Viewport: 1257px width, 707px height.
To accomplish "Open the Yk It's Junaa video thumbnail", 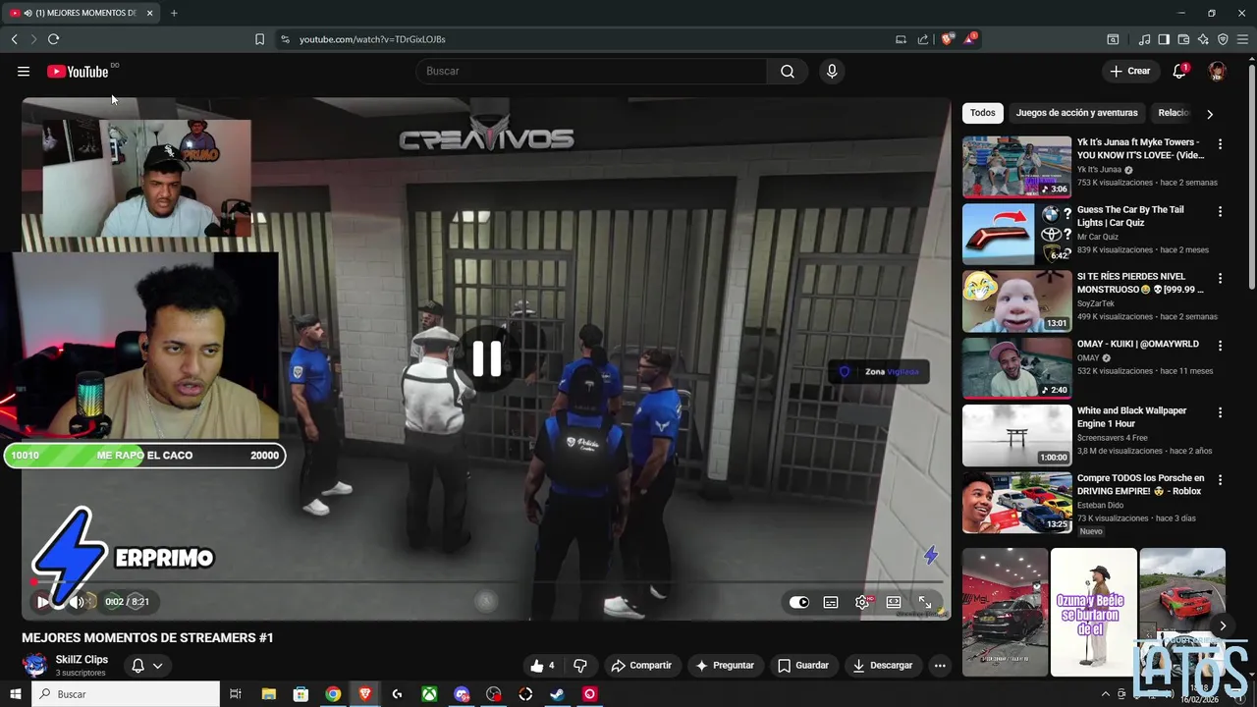I will point(1016,167).
